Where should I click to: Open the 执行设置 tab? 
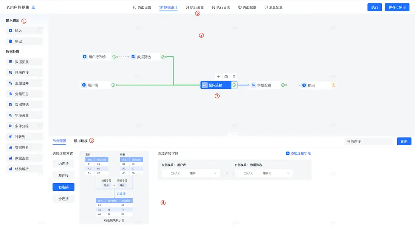click(x=195, y=8)
